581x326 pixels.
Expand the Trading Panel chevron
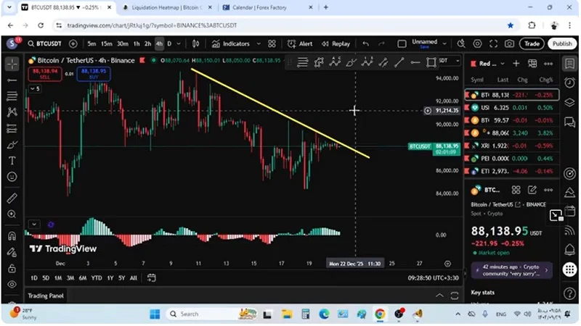click(x=439, y=296)
